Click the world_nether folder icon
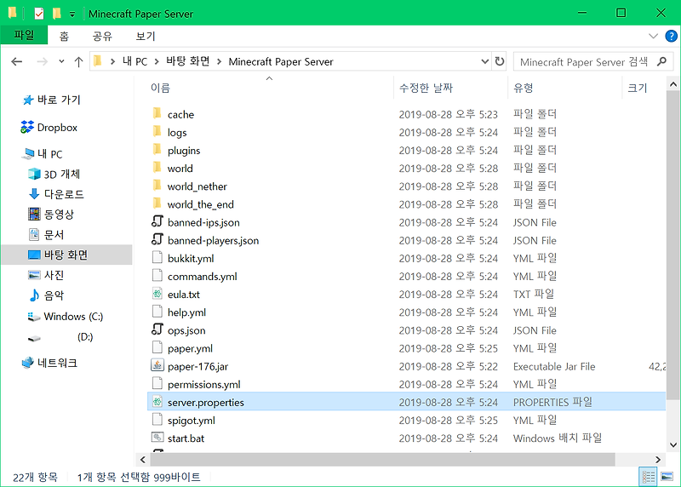This screenshot has width=681, height=487. [157, 186]
